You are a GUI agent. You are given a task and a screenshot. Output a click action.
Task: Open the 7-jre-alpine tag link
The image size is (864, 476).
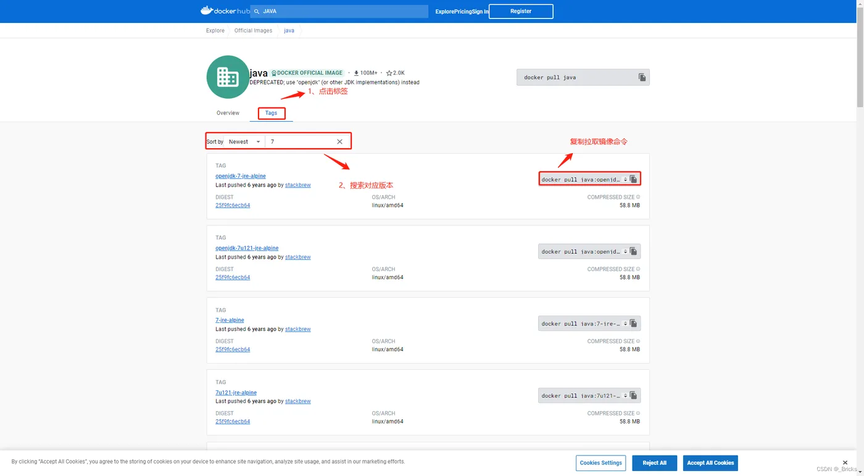coord(230,320)
